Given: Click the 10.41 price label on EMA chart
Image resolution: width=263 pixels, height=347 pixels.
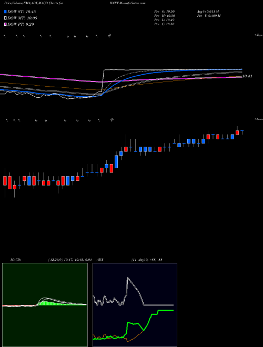Looking at the screenshot, I should pos(247,76).
